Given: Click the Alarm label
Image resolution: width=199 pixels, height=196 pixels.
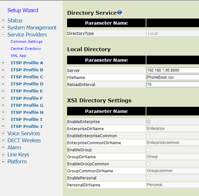Looking at the screenshot, I should [14, 148].
